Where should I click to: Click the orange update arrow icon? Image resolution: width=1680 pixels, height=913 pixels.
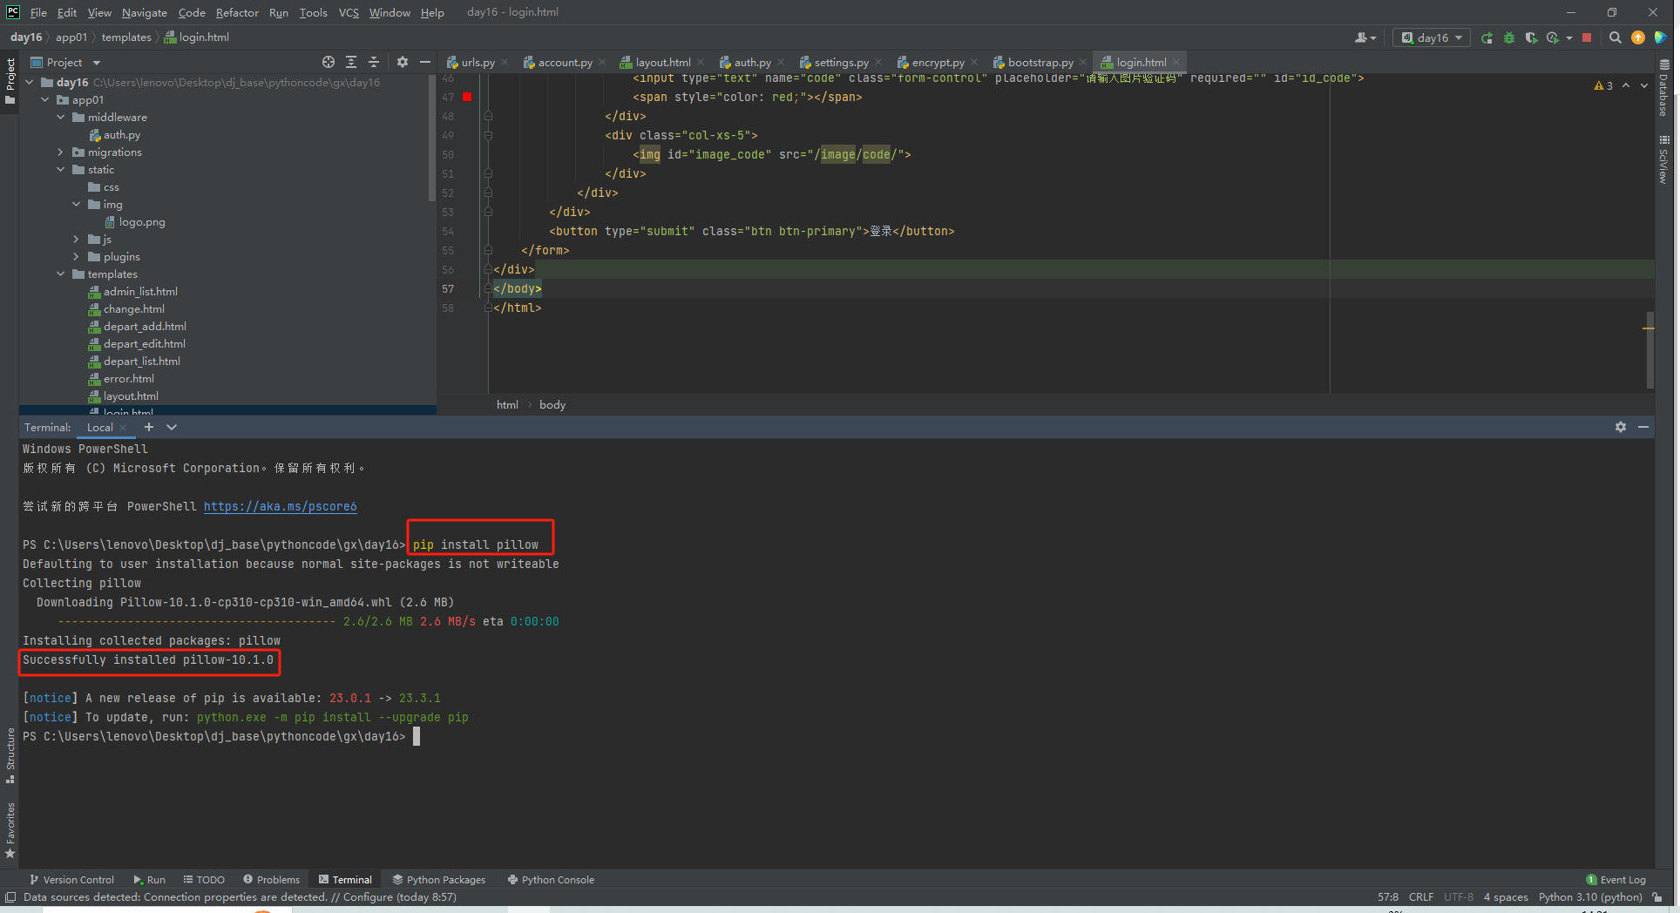click(x=1638, y=37)
